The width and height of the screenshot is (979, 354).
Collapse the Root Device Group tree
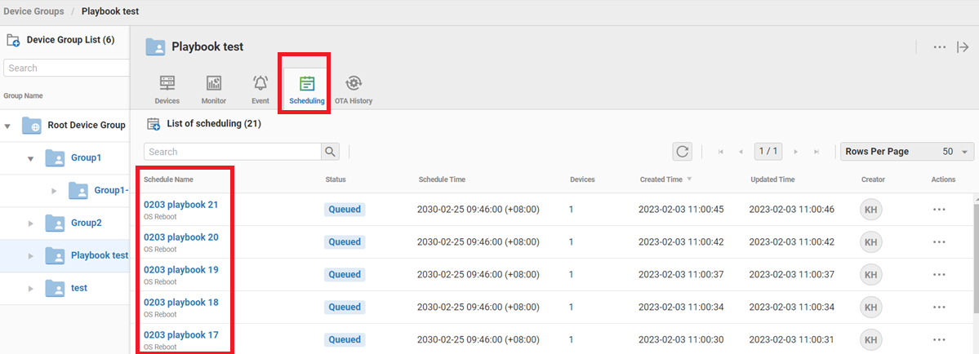coord(8,126)
